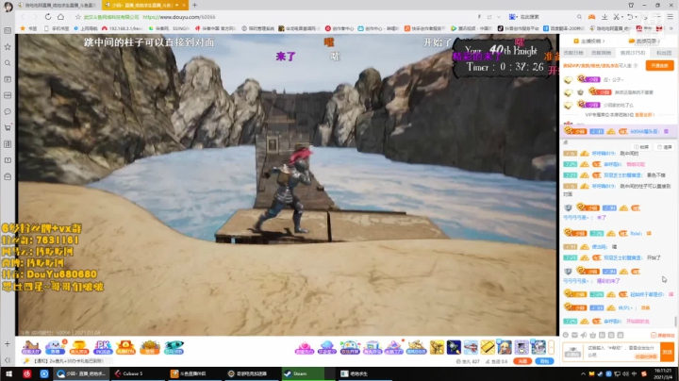Screen dimensions: 679x381
Task: Open the streamer feed link above chat
Action: (589, 41)
